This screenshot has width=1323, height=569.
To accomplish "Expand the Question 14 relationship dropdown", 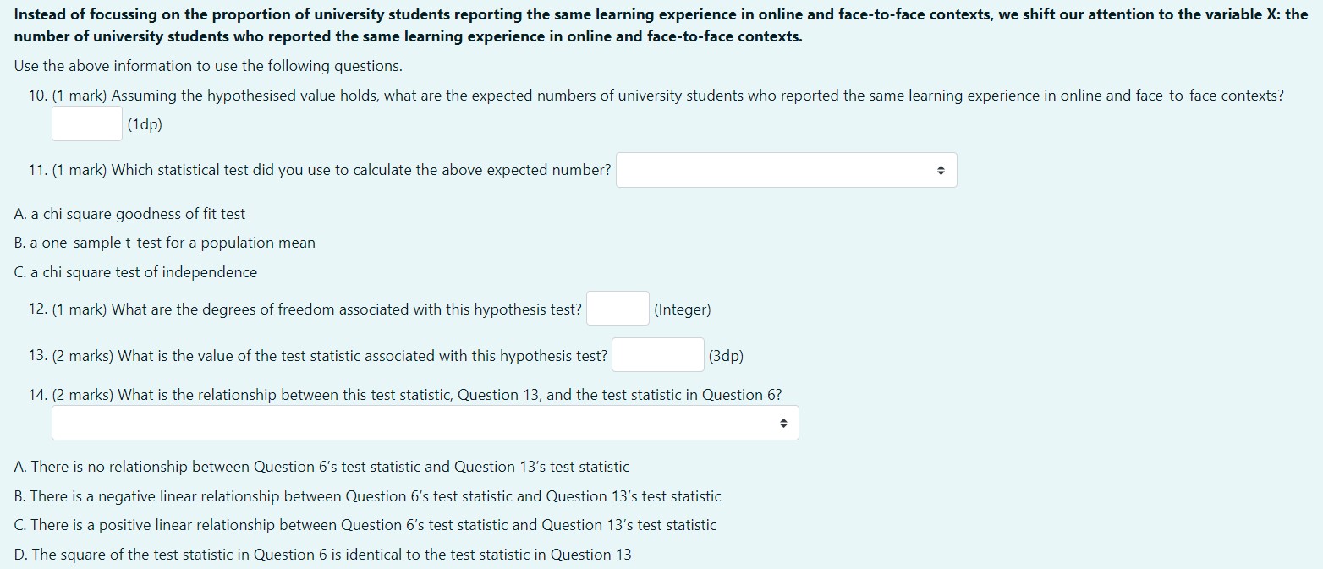I will (425, 423).
